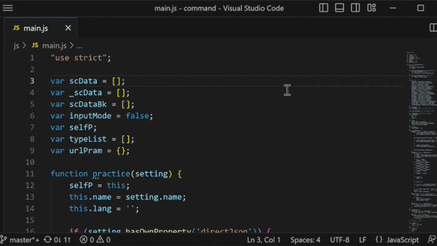Split the editor to the right
The image size is (437, 246).
coord(433,27)
